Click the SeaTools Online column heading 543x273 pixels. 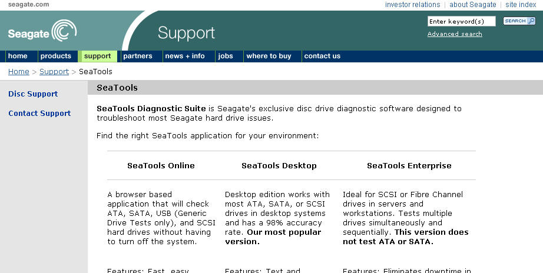[161, 166]
